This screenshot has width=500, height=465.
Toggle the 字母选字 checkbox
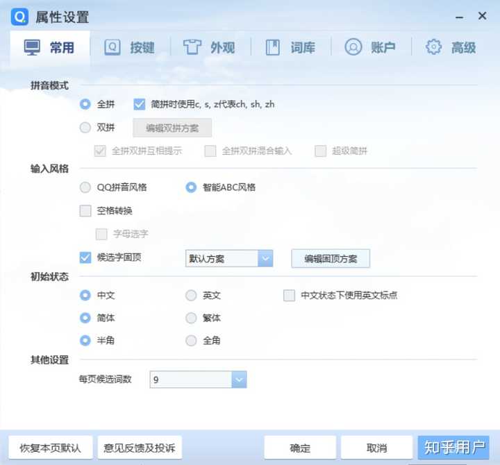(x=101, y=235)
